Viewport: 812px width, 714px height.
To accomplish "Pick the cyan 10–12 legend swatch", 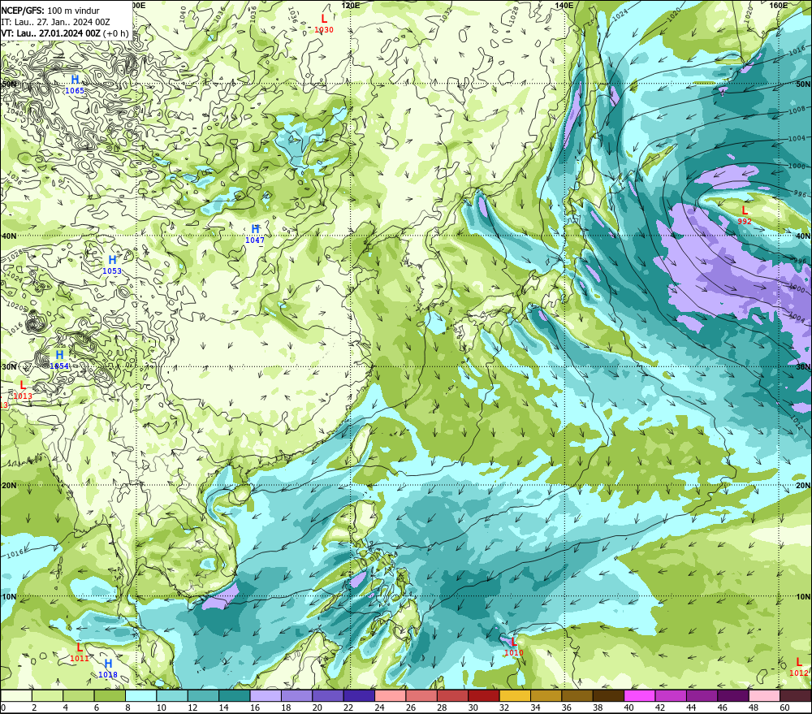I will click(172, 696).
